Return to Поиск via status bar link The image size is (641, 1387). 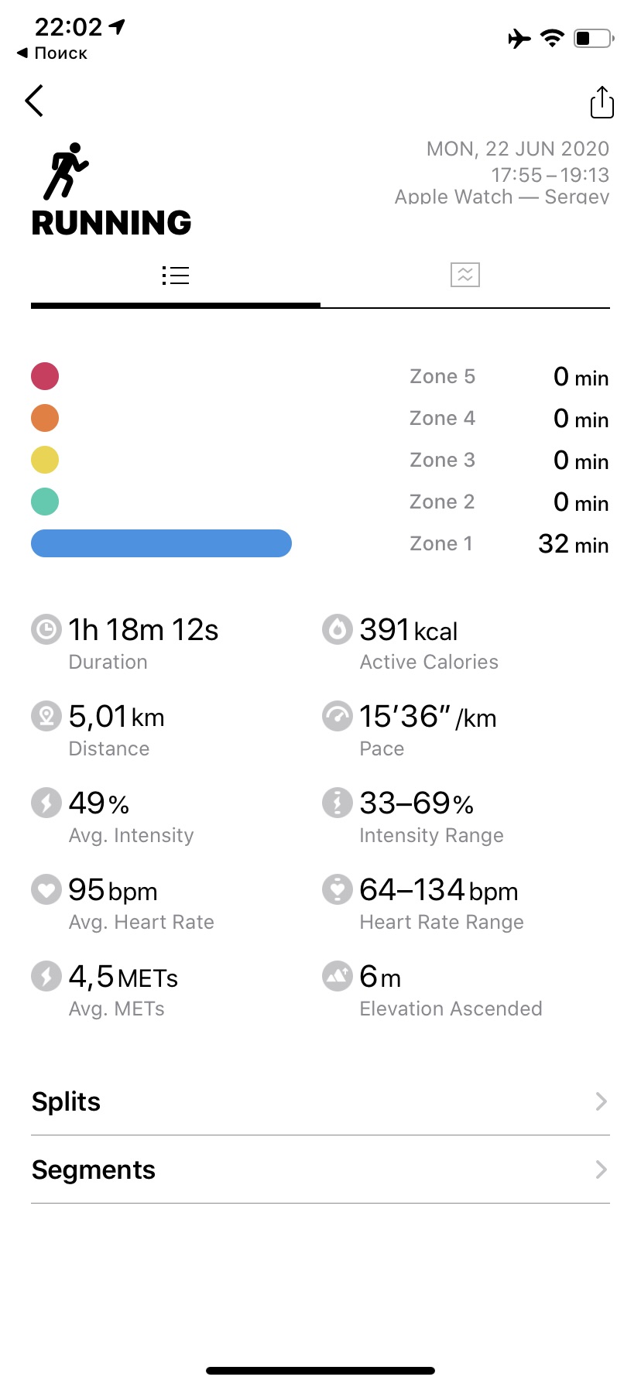pyautogui.click(x=53, y=53)
